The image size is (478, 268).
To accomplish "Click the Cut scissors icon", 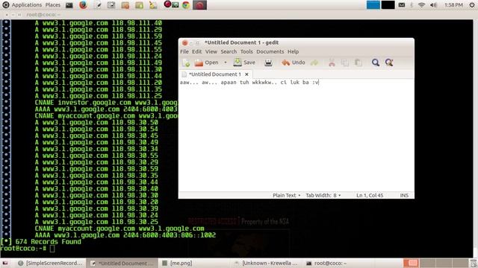I will tap(332, 63).
